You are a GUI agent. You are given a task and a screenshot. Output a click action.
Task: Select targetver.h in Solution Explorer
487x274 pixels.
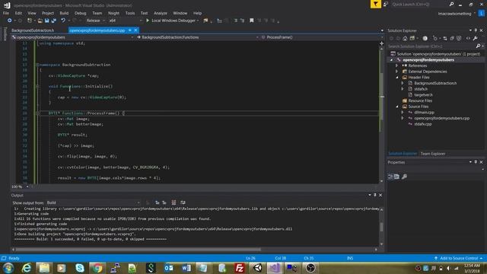click(x=423, y=95)
